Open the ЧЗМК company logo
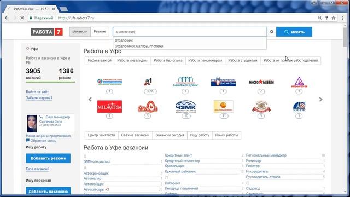350x197 pixels. (x=185, y=107)
